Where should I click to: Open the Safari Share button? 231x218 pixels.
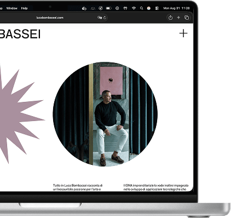[170, 18]
